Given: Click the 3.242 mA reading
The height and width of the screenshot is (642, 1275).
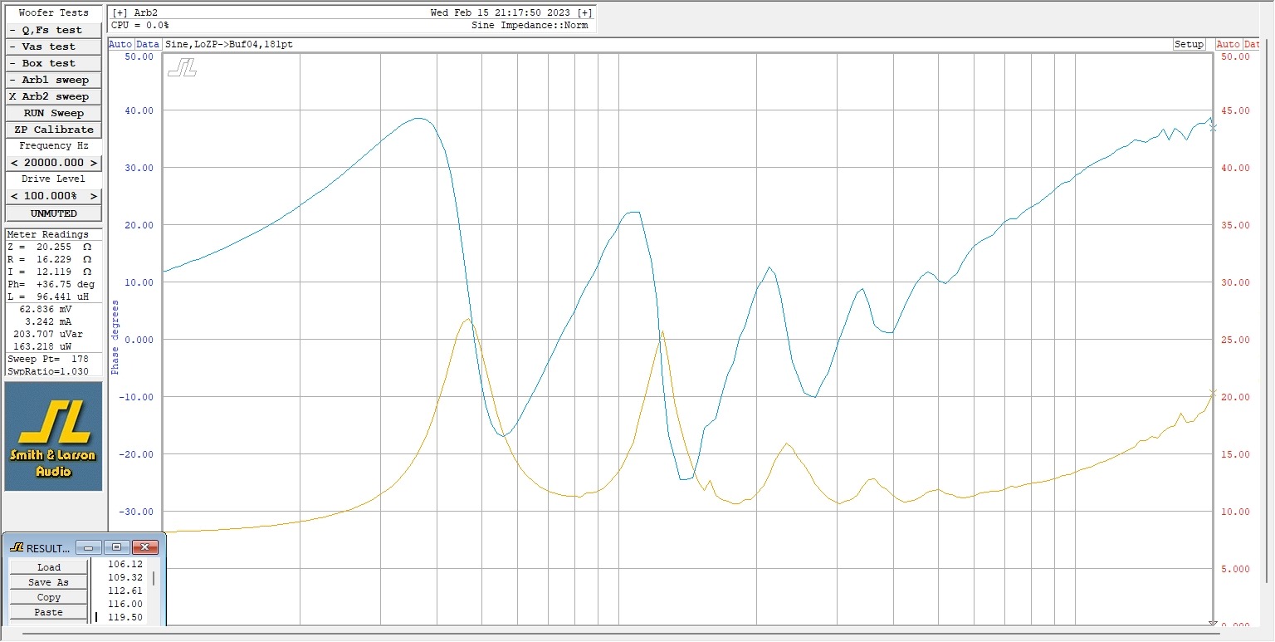Looking at the screenshot, I should 48,321.
